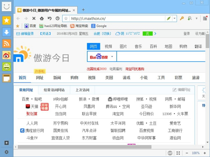The height and width of the screenshot is (157, 210).
Task: Open the 百度 bookmark
Action: [x=30, y=26]
